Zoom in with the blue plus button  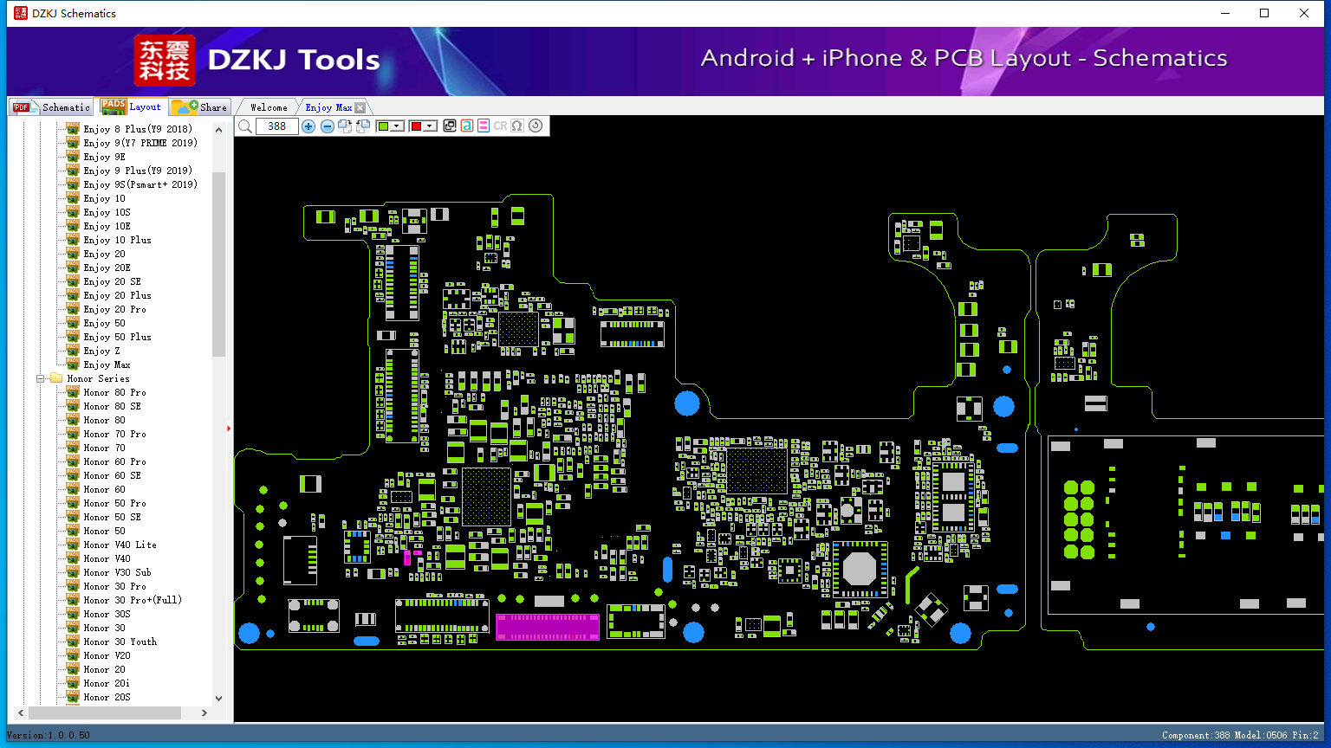[308, 126]
